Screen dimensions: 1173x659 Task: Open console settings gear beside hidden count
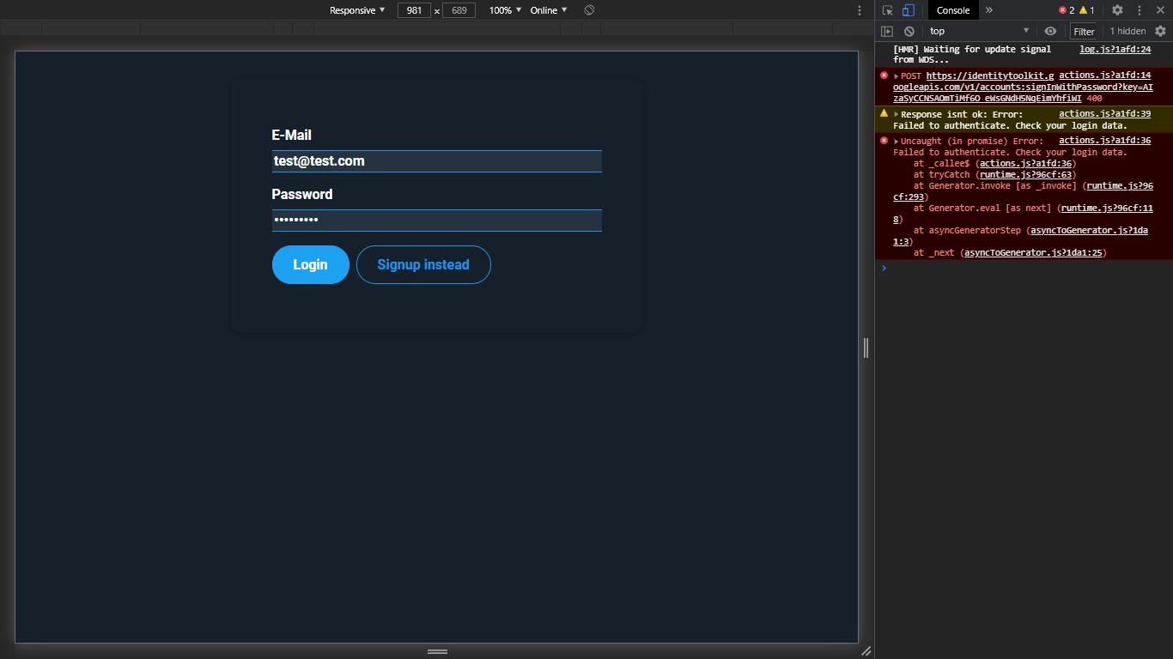pyautogui.click(x=1160, y=31)
